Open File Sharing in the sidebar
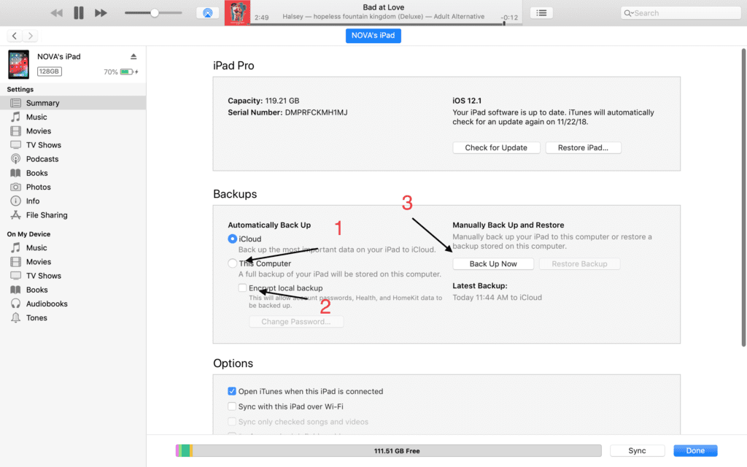The width and height of the screenshot is (747, 467). pos(47,215)
